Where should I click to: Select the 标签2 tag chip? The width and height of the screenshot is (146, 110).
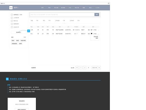17,41
